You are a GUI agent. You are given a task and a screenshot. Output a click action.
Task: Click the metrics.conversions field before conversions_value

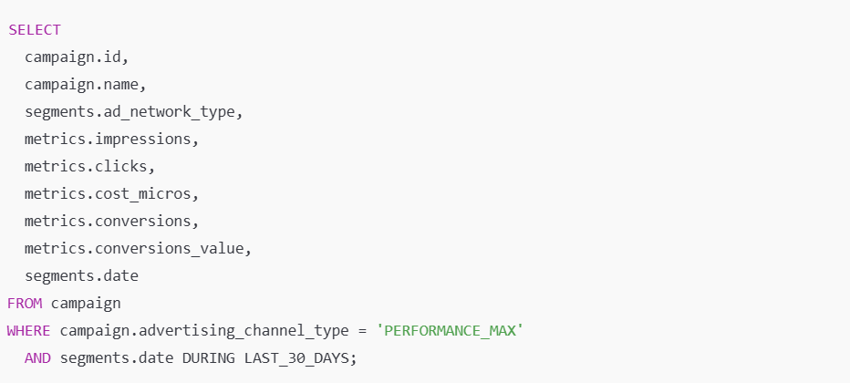111,221
